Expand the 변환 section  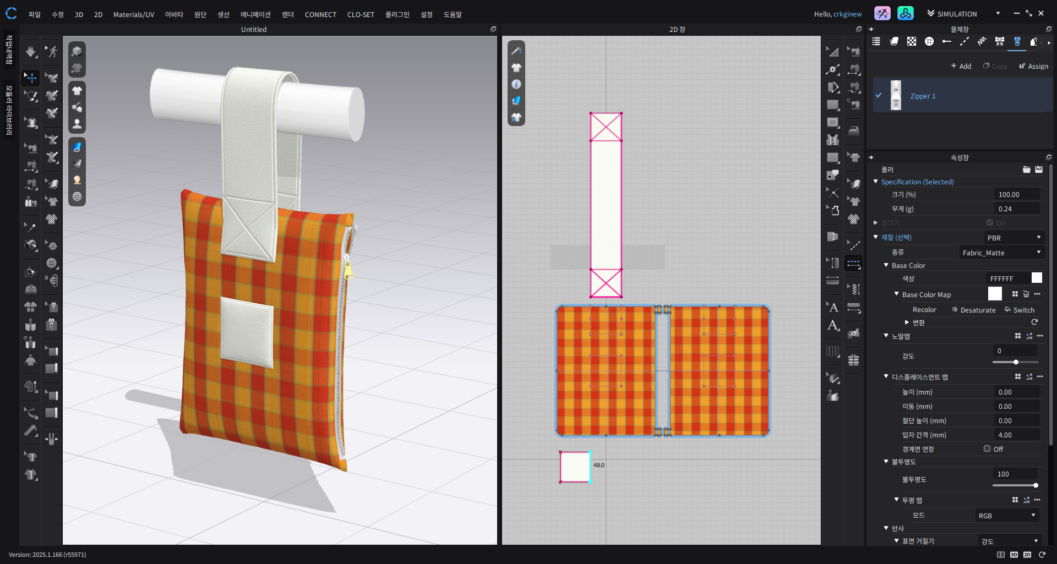click(907, 322)
